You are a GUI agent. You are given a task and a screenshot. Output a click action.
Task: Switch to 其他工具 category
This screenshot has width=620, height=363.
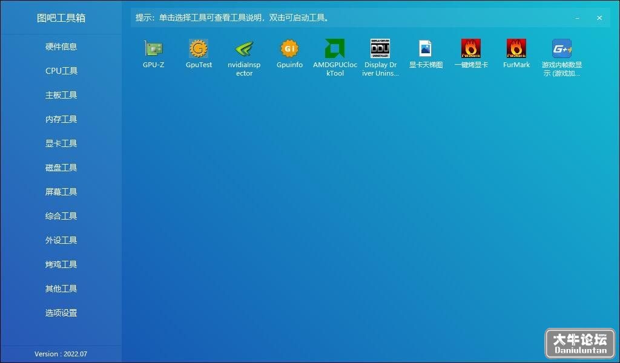(x=61, y=289)
